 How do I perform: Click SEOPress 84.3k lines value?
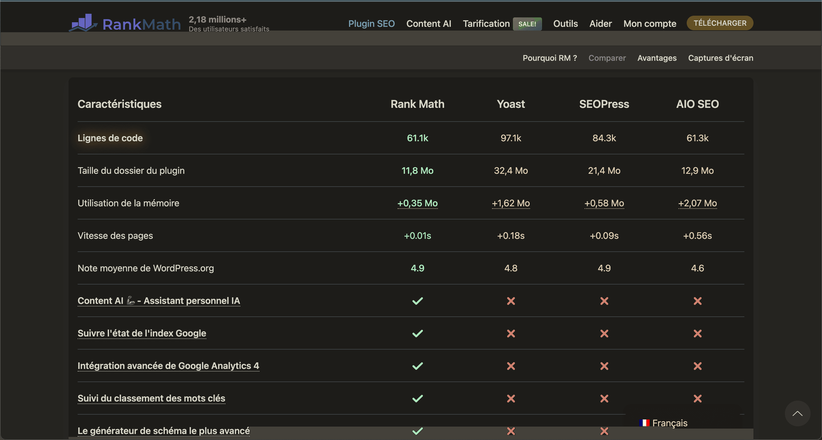pos(604,138)
